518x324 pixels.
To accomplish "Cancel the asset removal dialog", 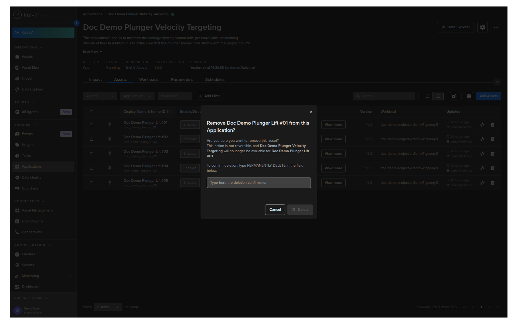I will point(275,210).
